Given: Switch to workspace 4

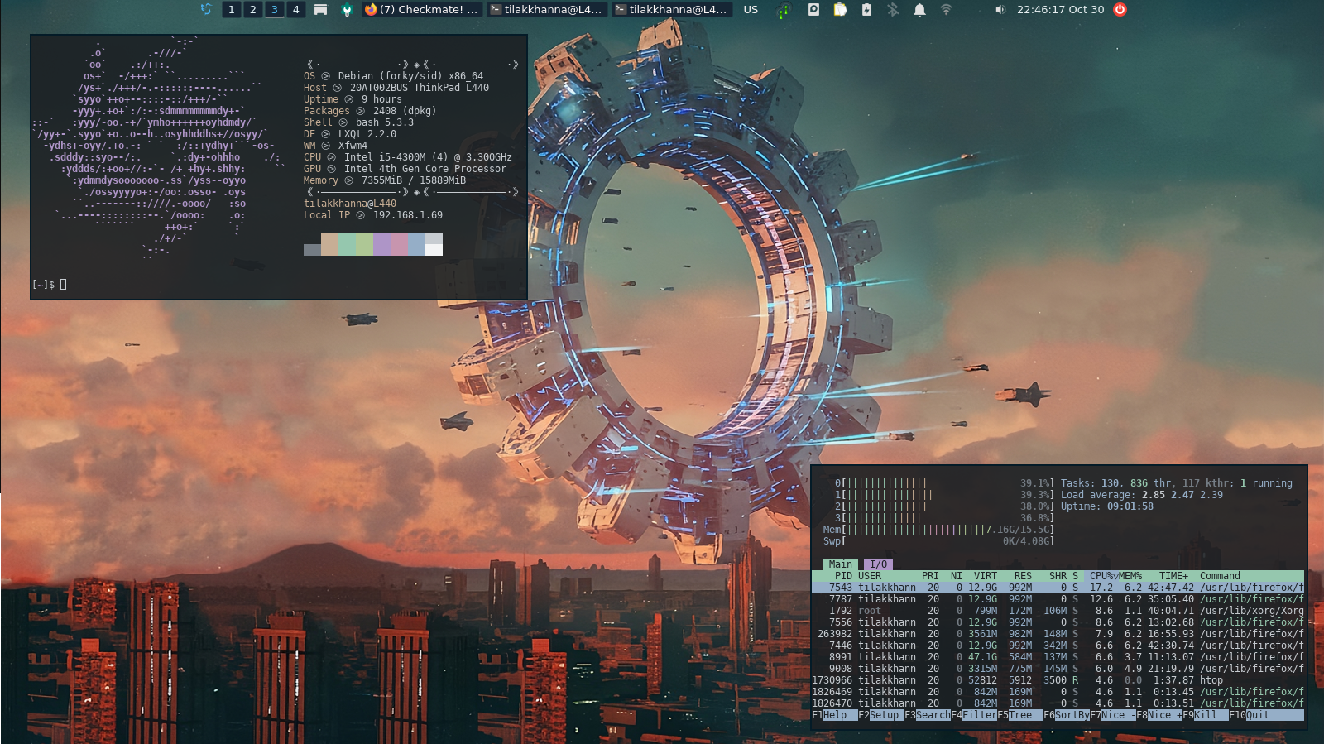Looking at the screenshot, I should point(296,10).
